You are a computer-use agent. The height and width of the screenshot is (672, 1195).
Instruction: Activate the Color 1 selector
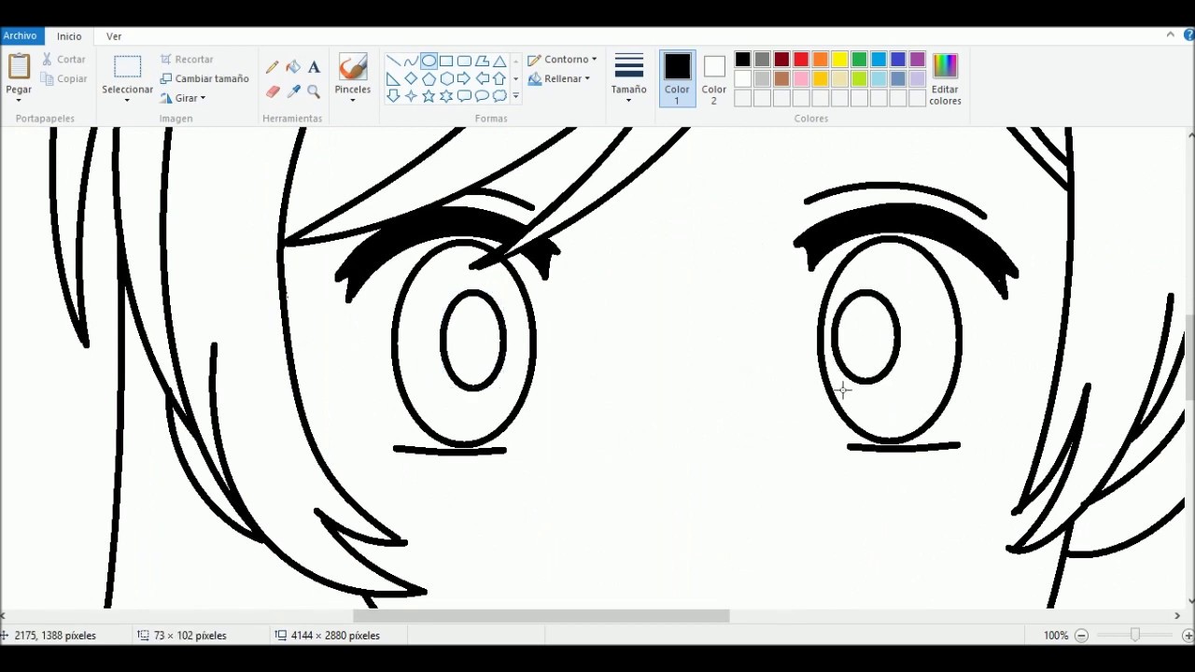click(677, 77)
